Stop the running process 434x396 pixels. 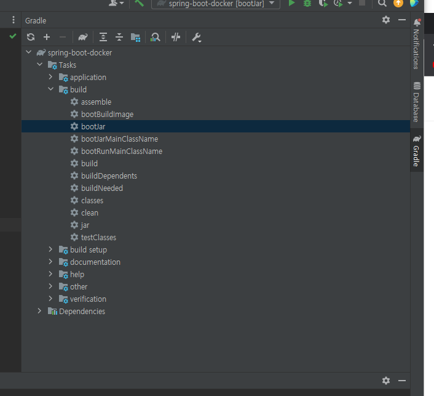click(x=362, y=3)
